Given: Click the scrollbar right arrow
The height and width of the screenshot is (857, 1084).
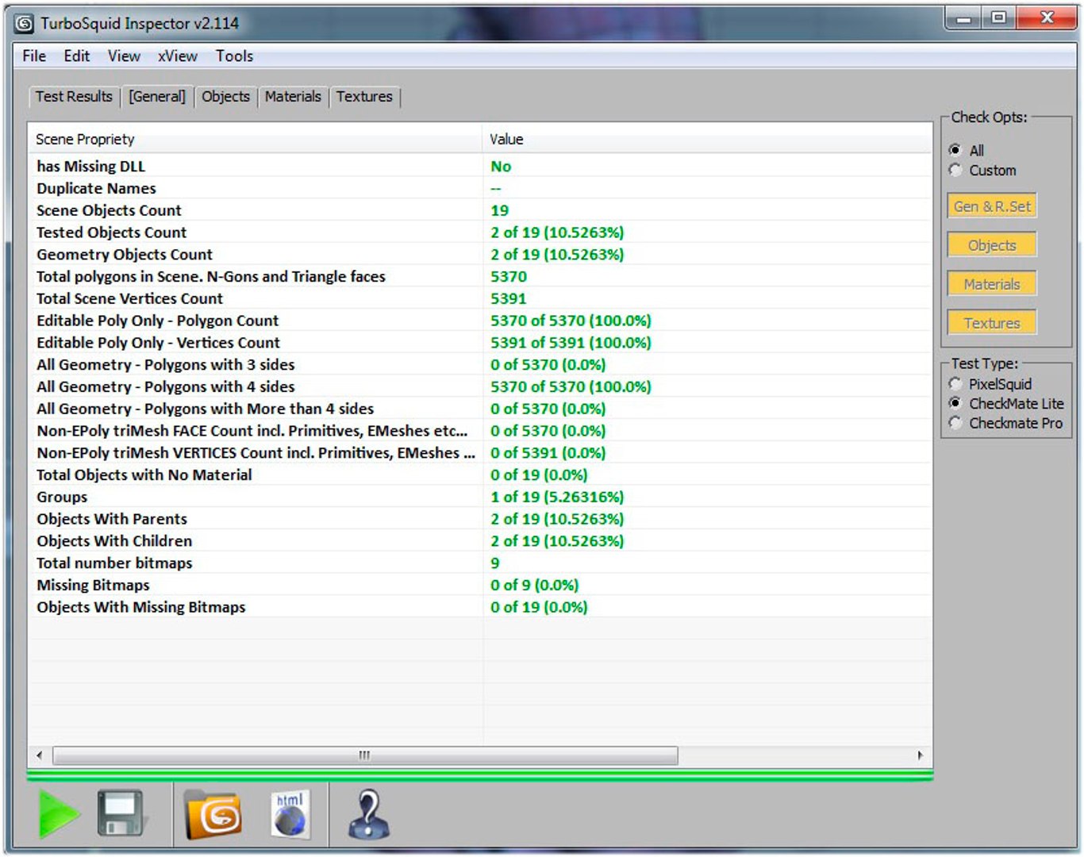Looking at the screenshot, I should tap(921, 755).
